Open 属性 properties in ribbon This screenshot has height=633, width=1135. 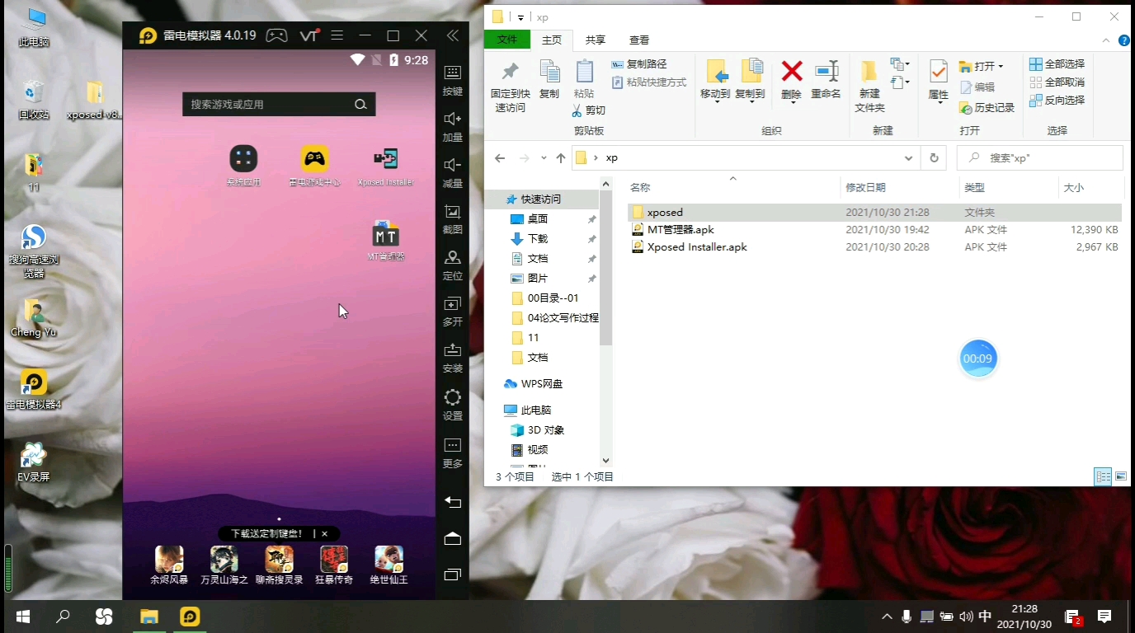tap(939, 80)
